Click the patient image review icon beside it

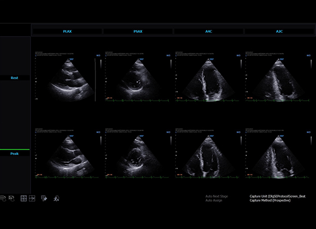click(11, 198)
